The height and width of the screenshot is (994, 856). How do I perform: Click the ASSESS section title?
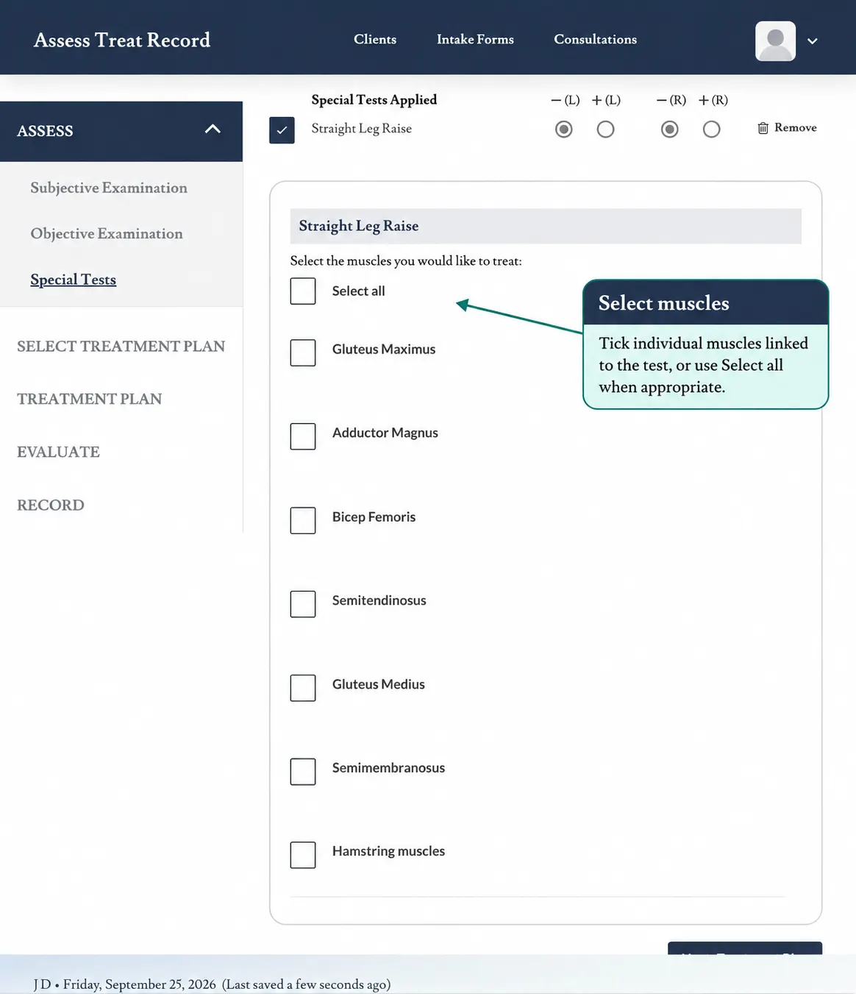[45, 131]
